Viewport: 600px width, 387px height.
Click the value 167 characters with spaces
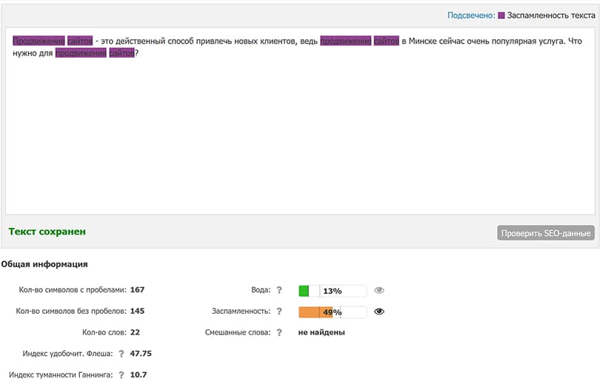(137, 290)
